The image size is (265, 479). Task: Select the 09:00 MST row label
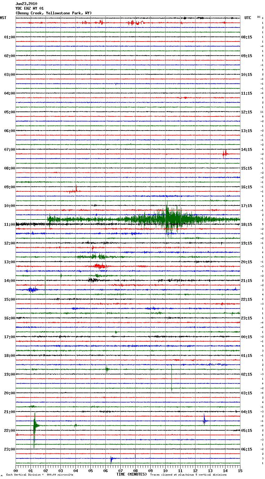tap(10, 187)
